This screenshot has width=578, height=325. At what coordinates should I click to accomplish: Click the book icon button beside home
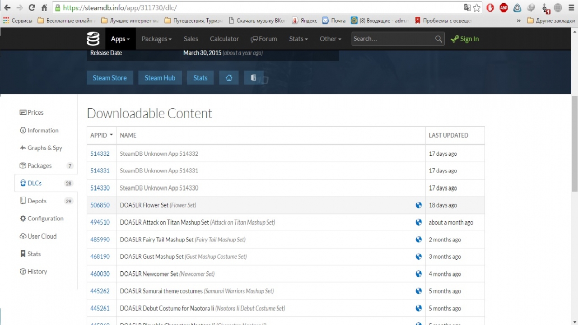pyautogui.click(x=253, y=78)
